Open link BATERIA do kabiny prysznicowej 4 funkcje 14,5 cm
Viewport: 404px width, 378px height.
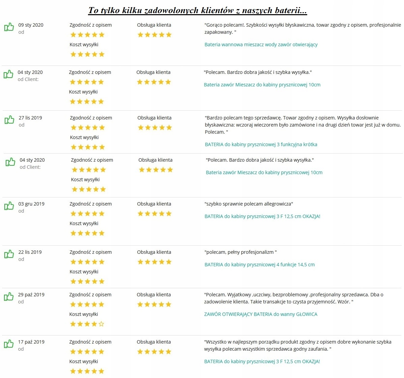tap(259, 265)
